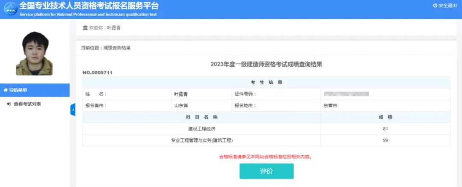Click the platform title 全国专业技术人员资格考试报名服务平台
The image size is (462, 187).
point(89,6)
